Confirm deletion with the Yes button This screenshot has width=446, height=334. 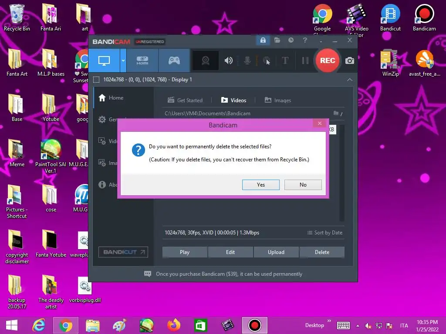tap(260, 184)
